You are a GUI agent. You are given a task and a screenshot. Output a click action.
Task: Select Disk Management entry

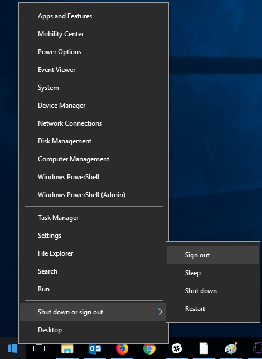point(94,141)
